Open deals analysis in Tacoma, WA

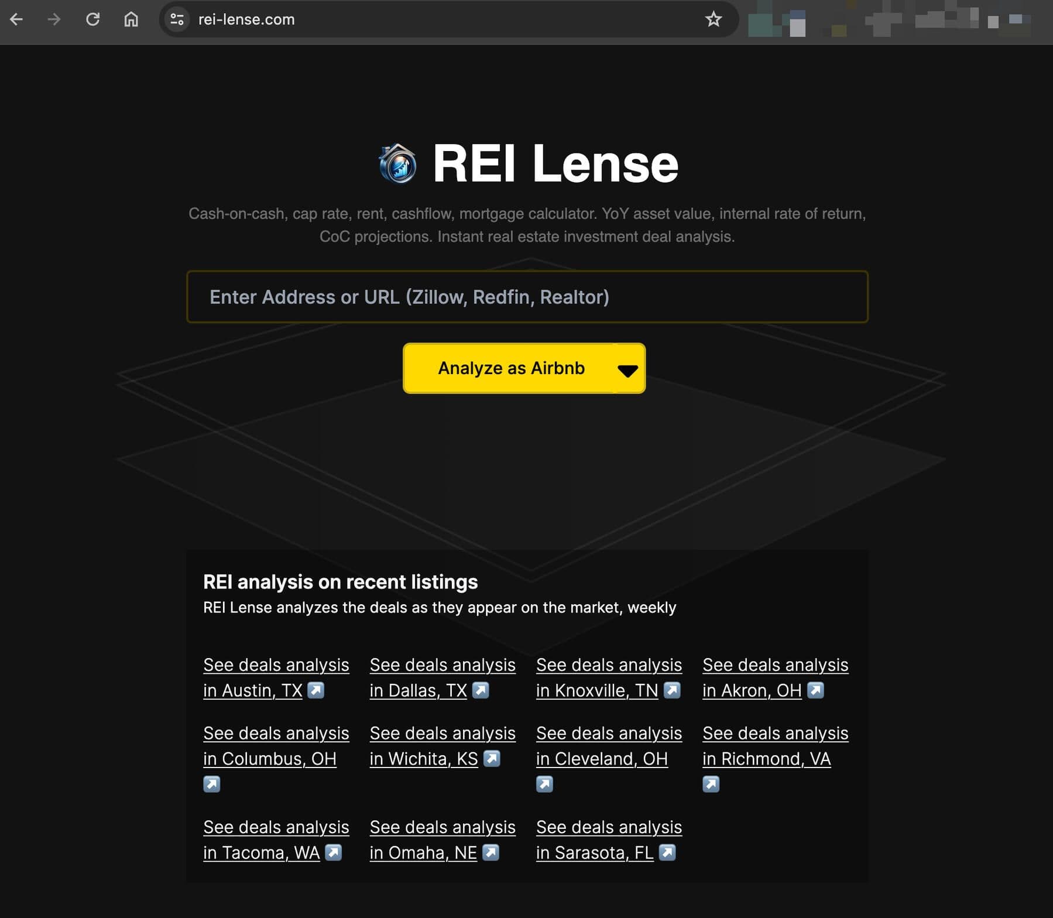click(x=276, y=840)
